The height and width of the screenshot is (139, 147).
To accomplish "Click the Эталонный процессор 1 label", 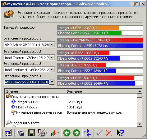I will (x=22, y=38).
